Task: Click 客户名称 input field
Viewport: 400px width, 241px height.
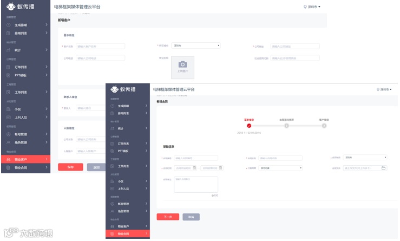Action: pos(100,47)
